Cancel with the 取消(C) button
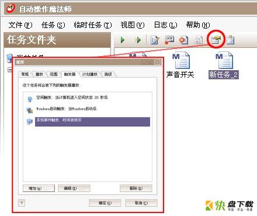The image size is (257, 216). coord(141,203)
